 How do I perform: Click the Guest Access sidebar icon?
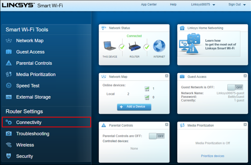click(9, 52)
